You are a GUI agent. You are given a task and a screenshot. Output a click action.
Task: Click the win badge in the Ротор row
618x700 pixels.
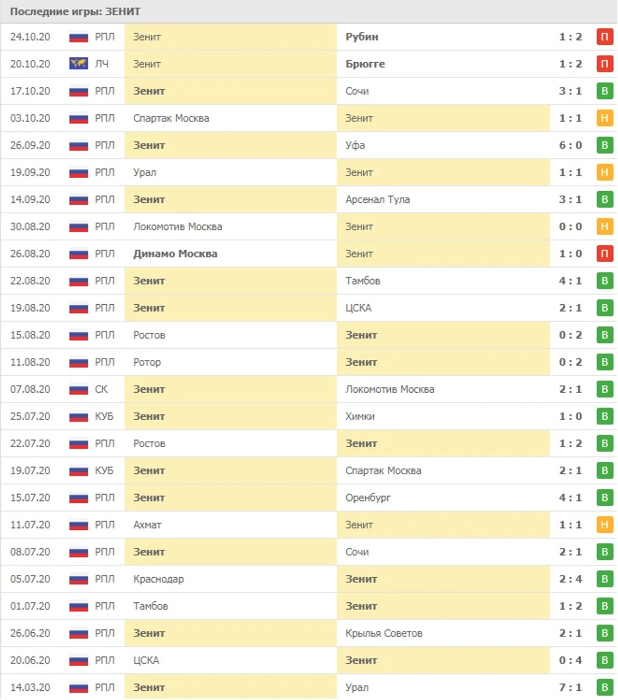(604, 362)
